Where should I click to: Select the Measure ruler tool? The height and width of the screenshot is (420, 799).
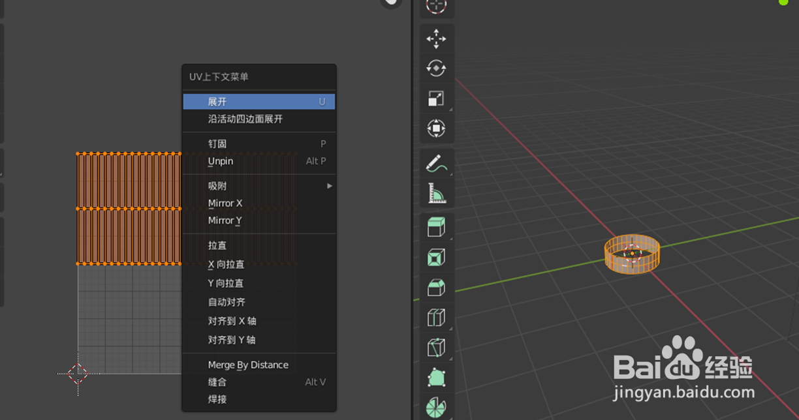pyautogui.click(x=436, y=192)
